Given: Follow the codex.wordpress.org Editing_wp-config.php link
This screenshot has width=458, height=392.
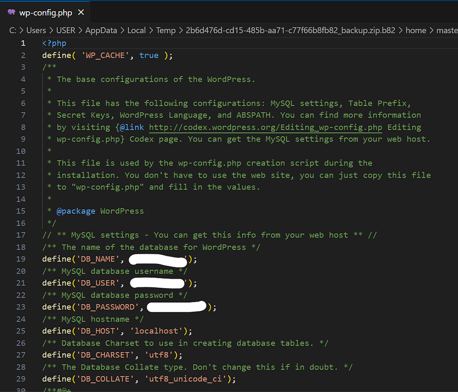Looking at the screenshot, I should click(266, 127).
